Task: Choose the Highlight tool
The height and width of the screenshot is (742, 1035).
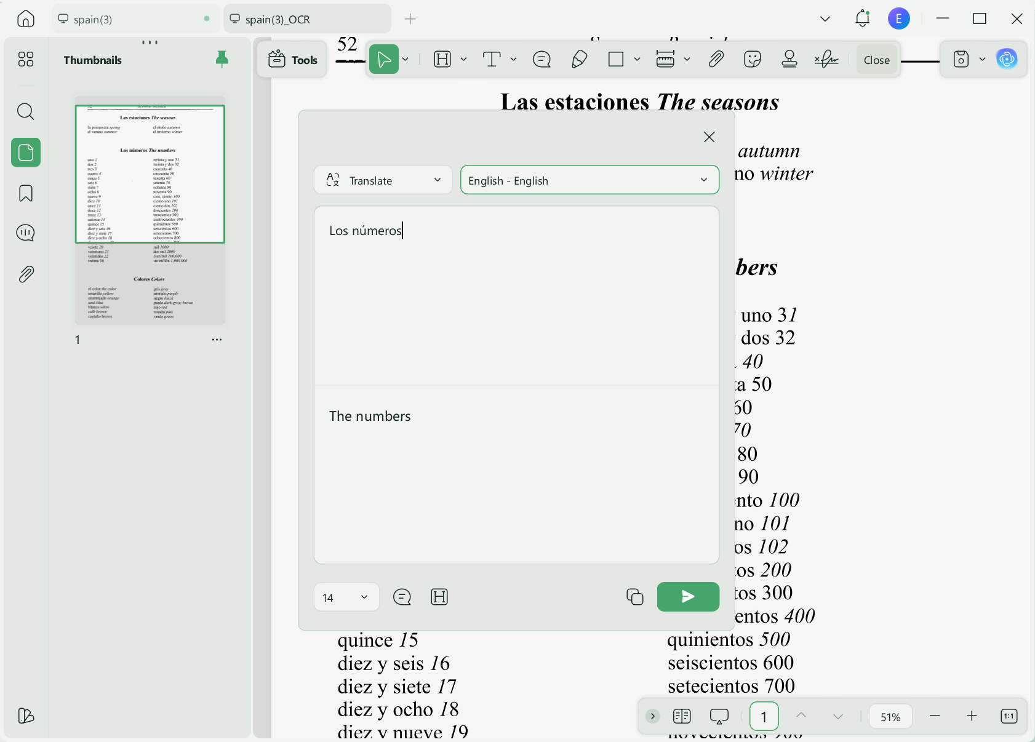Action: 442,60
